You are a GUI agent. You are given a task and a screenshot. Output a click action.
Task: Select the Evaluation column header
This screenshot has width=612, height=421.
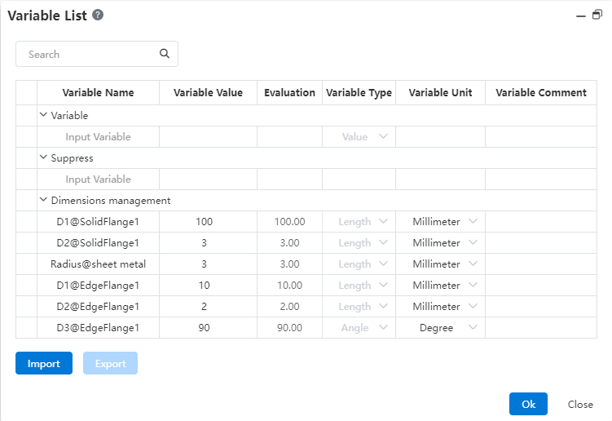point(289,93)
